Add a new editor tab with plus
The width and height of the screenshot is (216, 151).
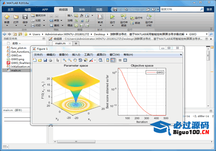(x=76, y=43)
